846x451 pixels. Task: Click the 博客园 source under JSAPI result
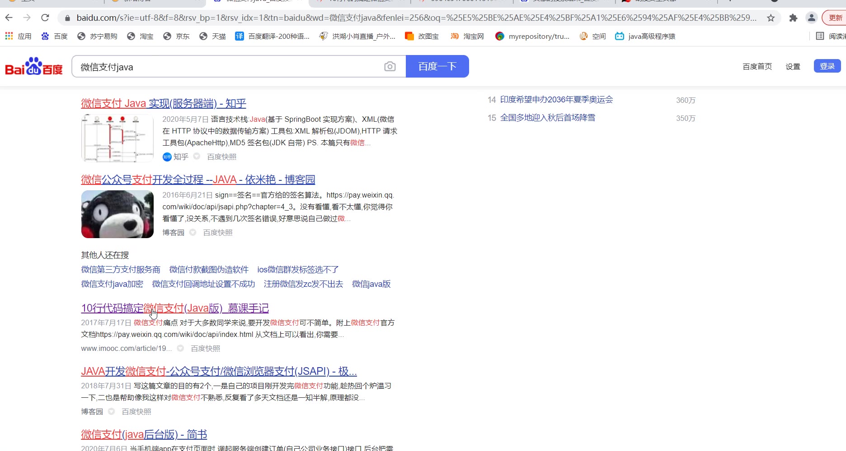[x=92, y=411]
